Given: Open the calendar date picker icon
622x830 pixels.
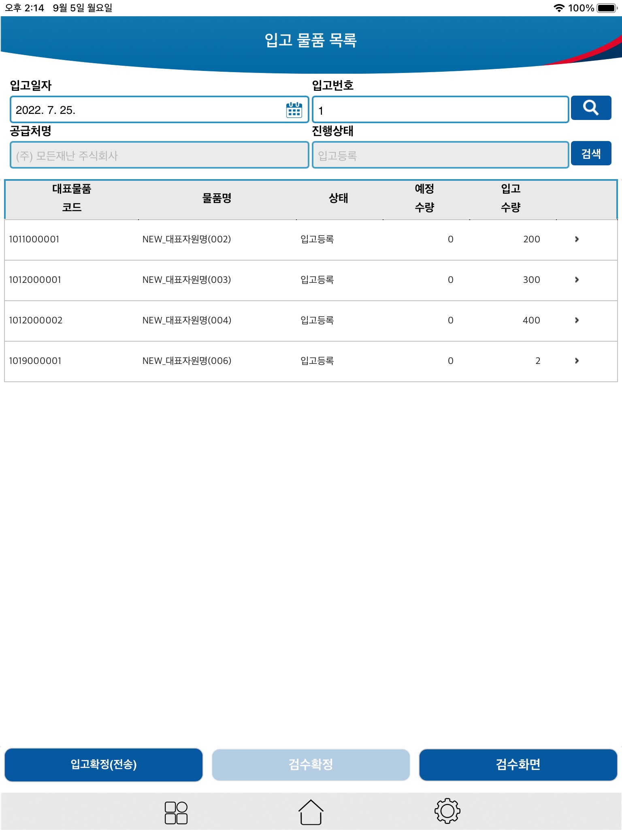Looking at the screenshot, I should [294, 110].
